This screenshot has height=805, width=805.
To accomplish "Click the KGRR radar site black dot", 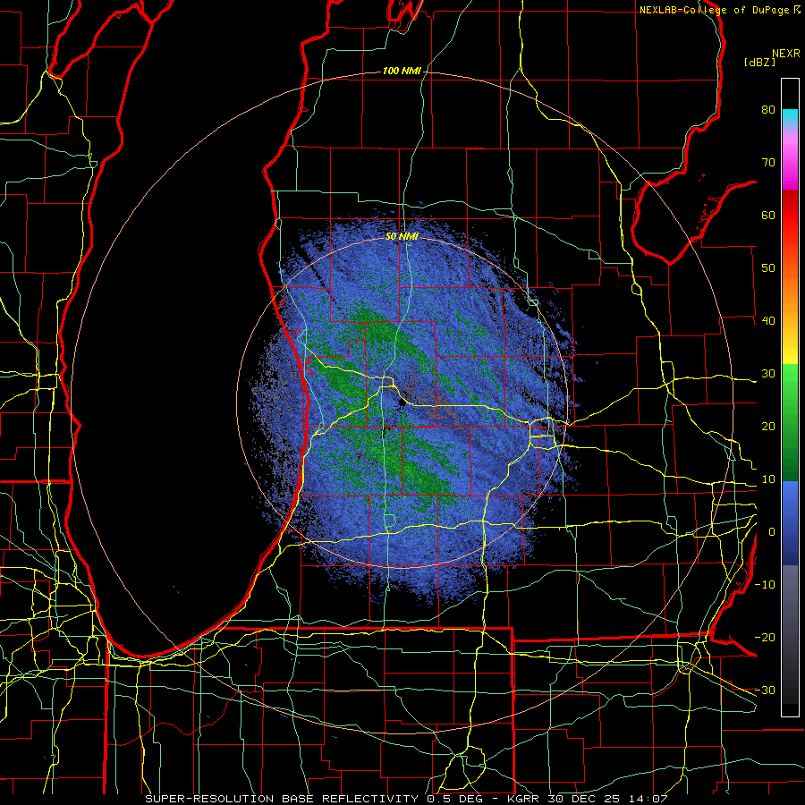I will (402, 402).
